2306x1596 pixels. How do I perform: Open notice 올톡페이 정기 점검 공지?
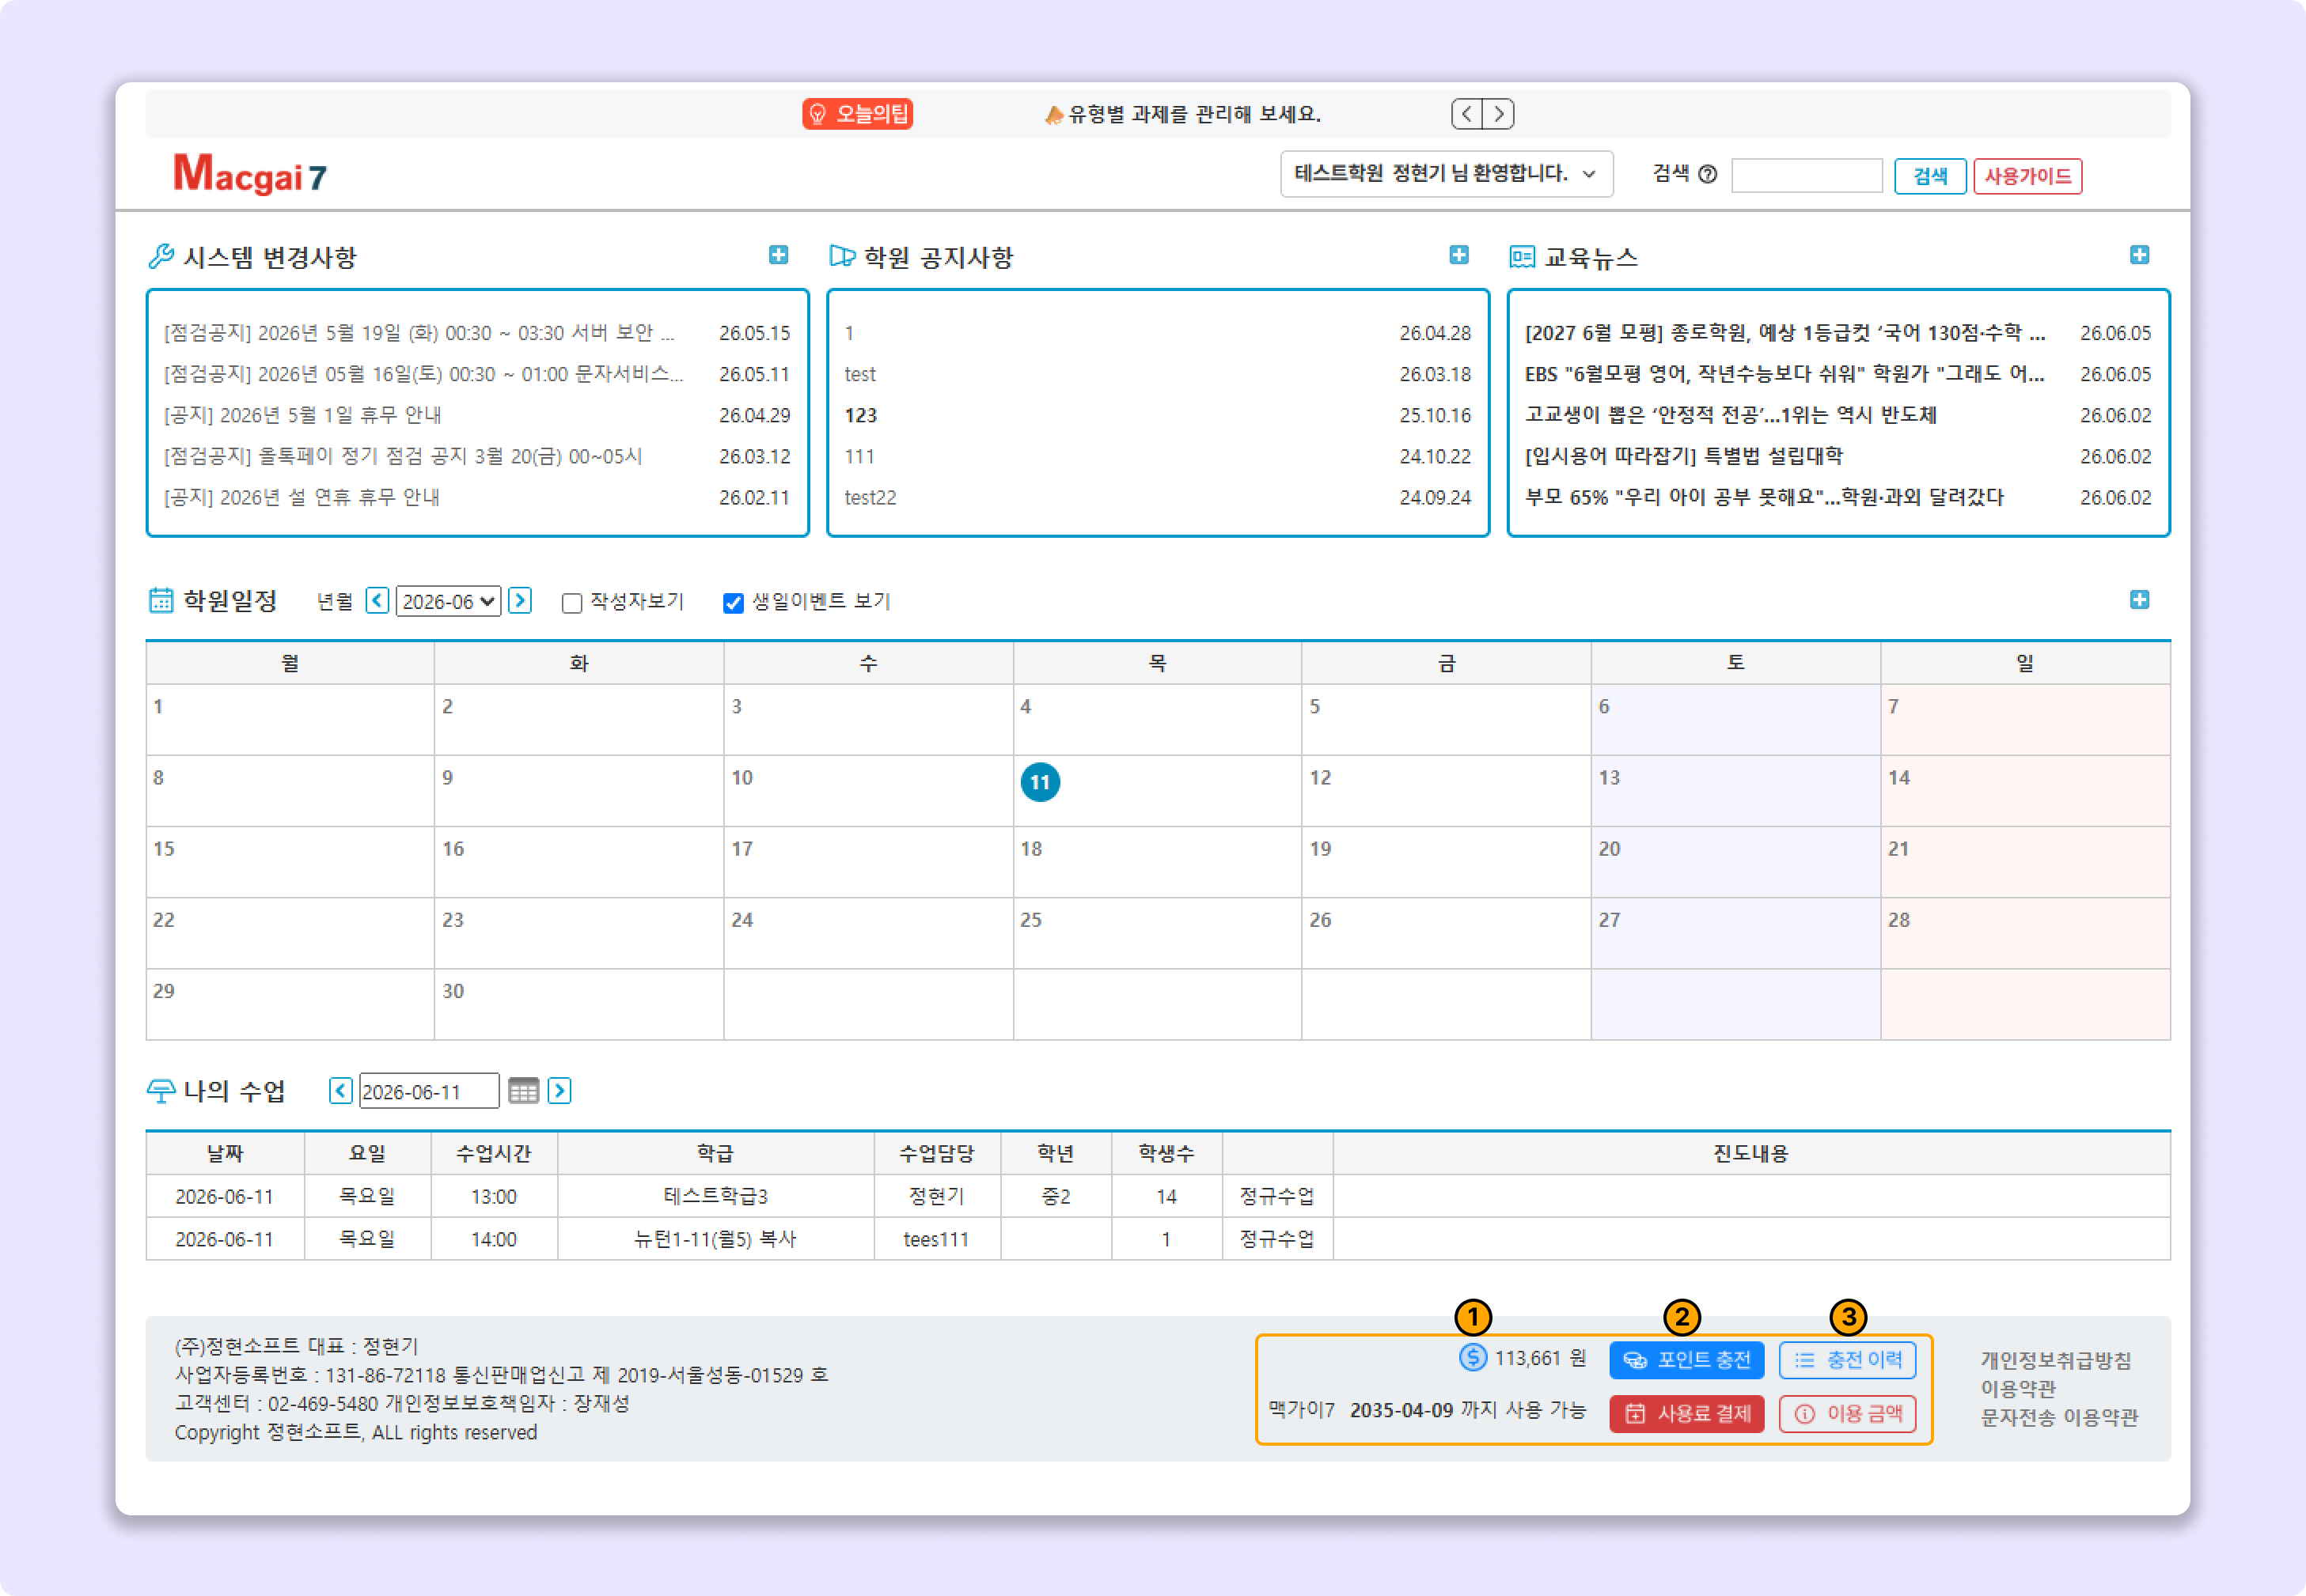pos(402,456)
